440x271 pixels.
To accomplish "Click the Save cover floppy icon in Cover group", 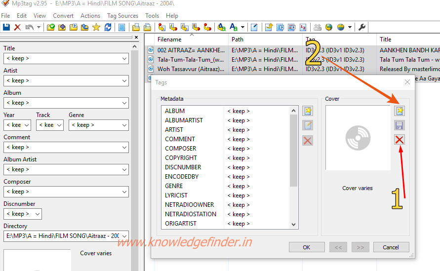I will [400, 125].
